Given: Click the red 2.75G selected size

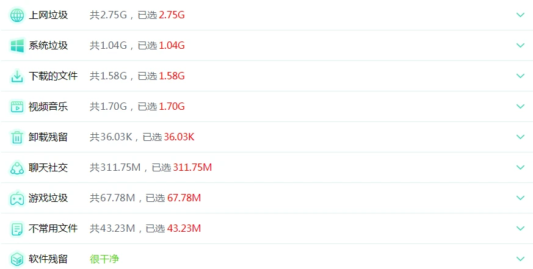Looking at the screenshot, I should (x=172, y=15).
